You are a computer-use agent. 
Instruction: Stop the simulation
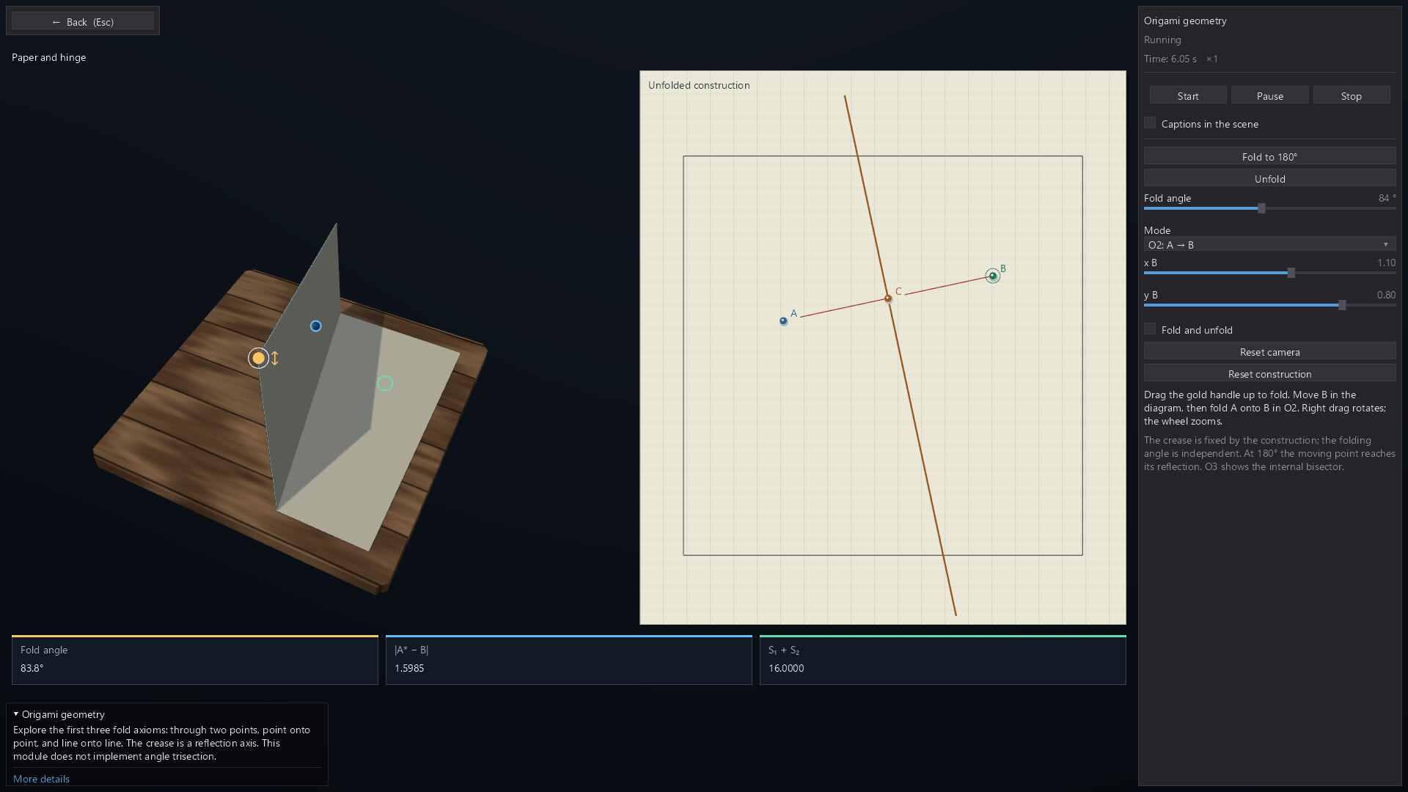tap(1351, 96)
